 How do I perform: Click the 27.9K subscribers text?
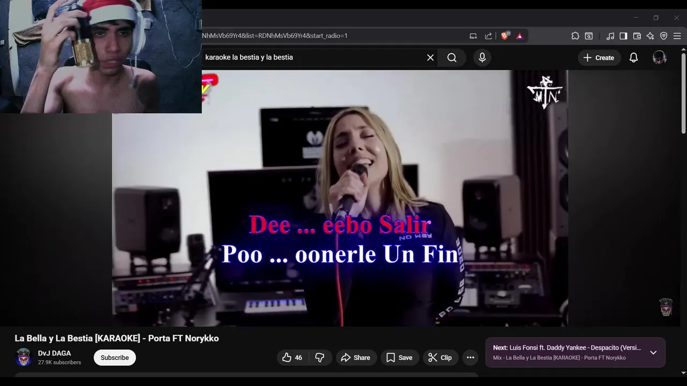tap(60, 362)
